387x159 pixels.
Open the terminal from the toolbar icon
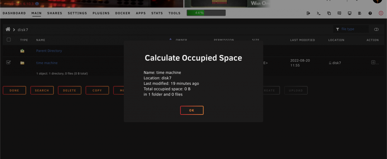(319, 13)
